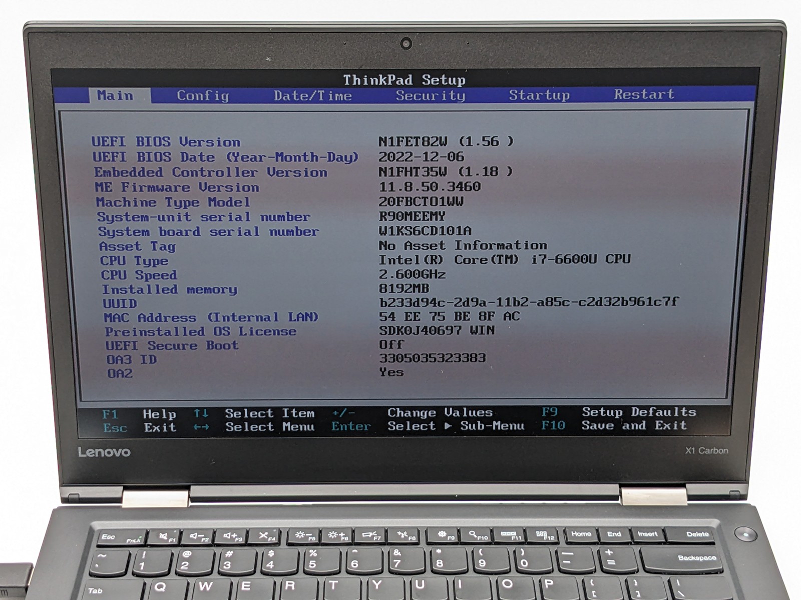Click the +/- Change Values hint
Screen dimensions: 801x600
click(x=412, y=412)
